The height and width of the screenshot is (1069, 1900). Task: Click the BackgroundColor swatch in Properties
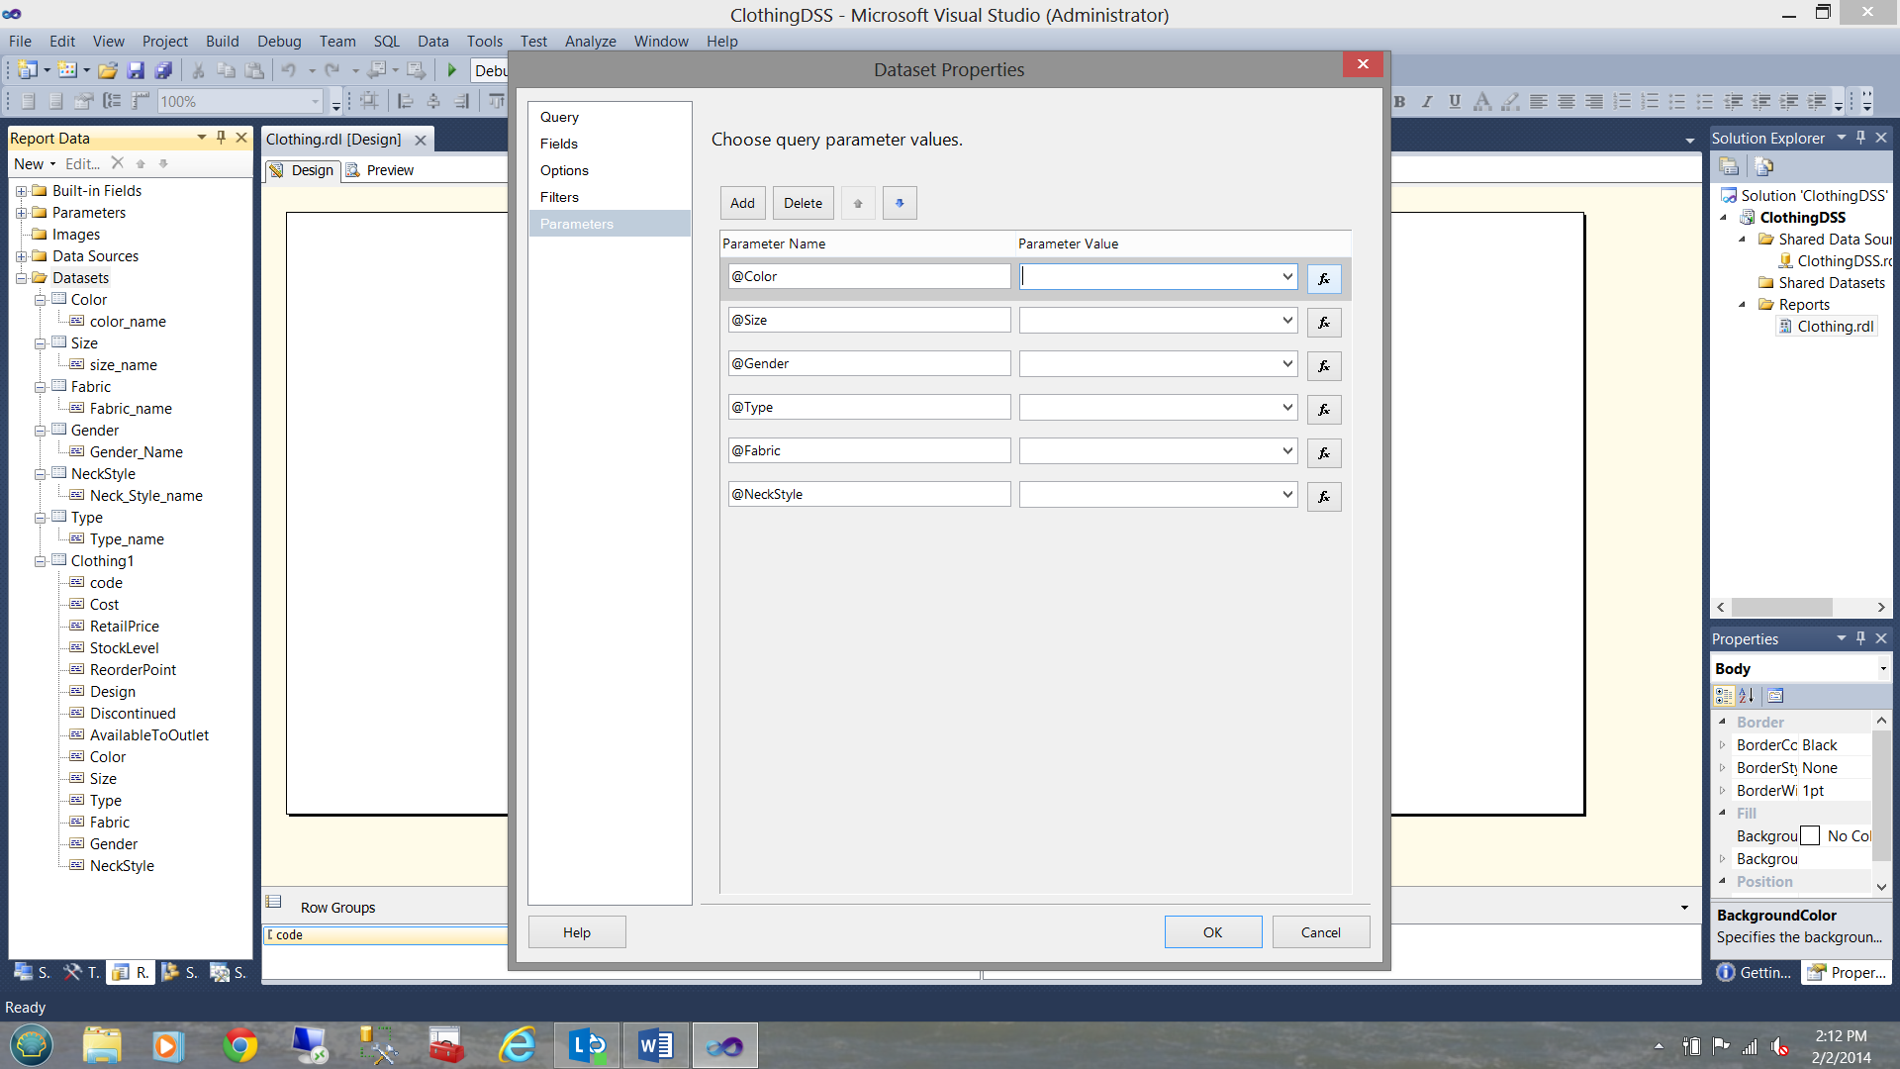(1810, 836)
